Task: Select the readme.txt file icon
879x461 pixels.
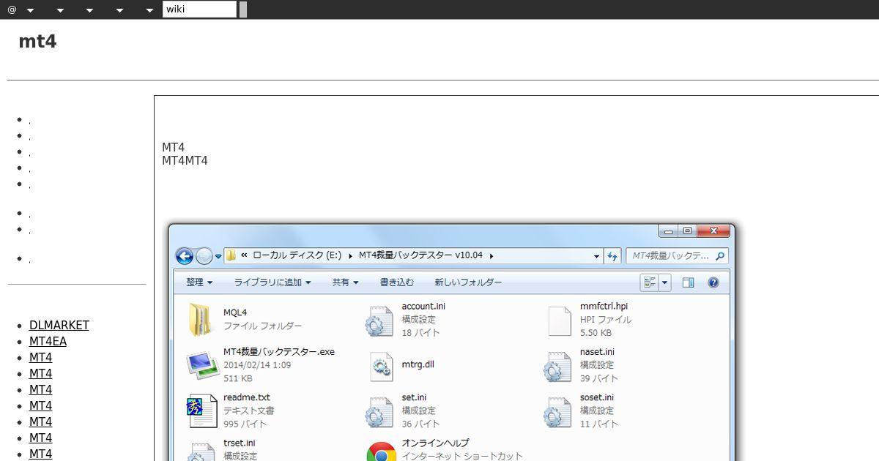Action: pos(201,411)
